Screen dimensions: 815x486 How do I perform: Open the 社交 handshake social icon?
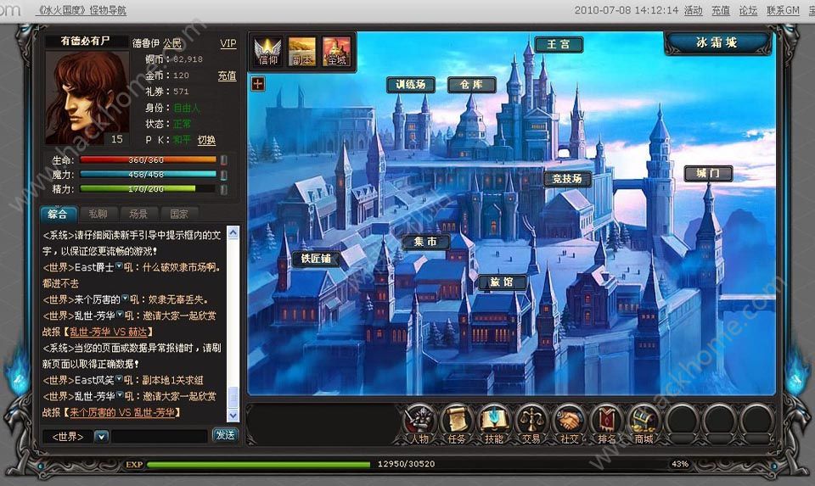[x=569, y=425]
